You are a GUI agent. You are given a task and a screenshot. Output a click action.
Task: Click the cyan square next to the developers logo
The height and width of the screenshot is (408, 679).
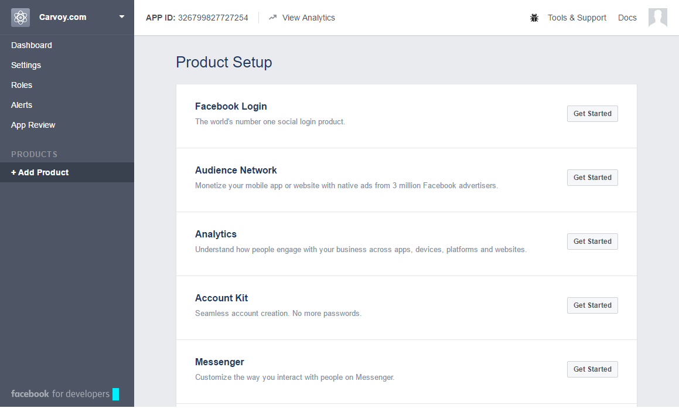click(x=115, y=394)
